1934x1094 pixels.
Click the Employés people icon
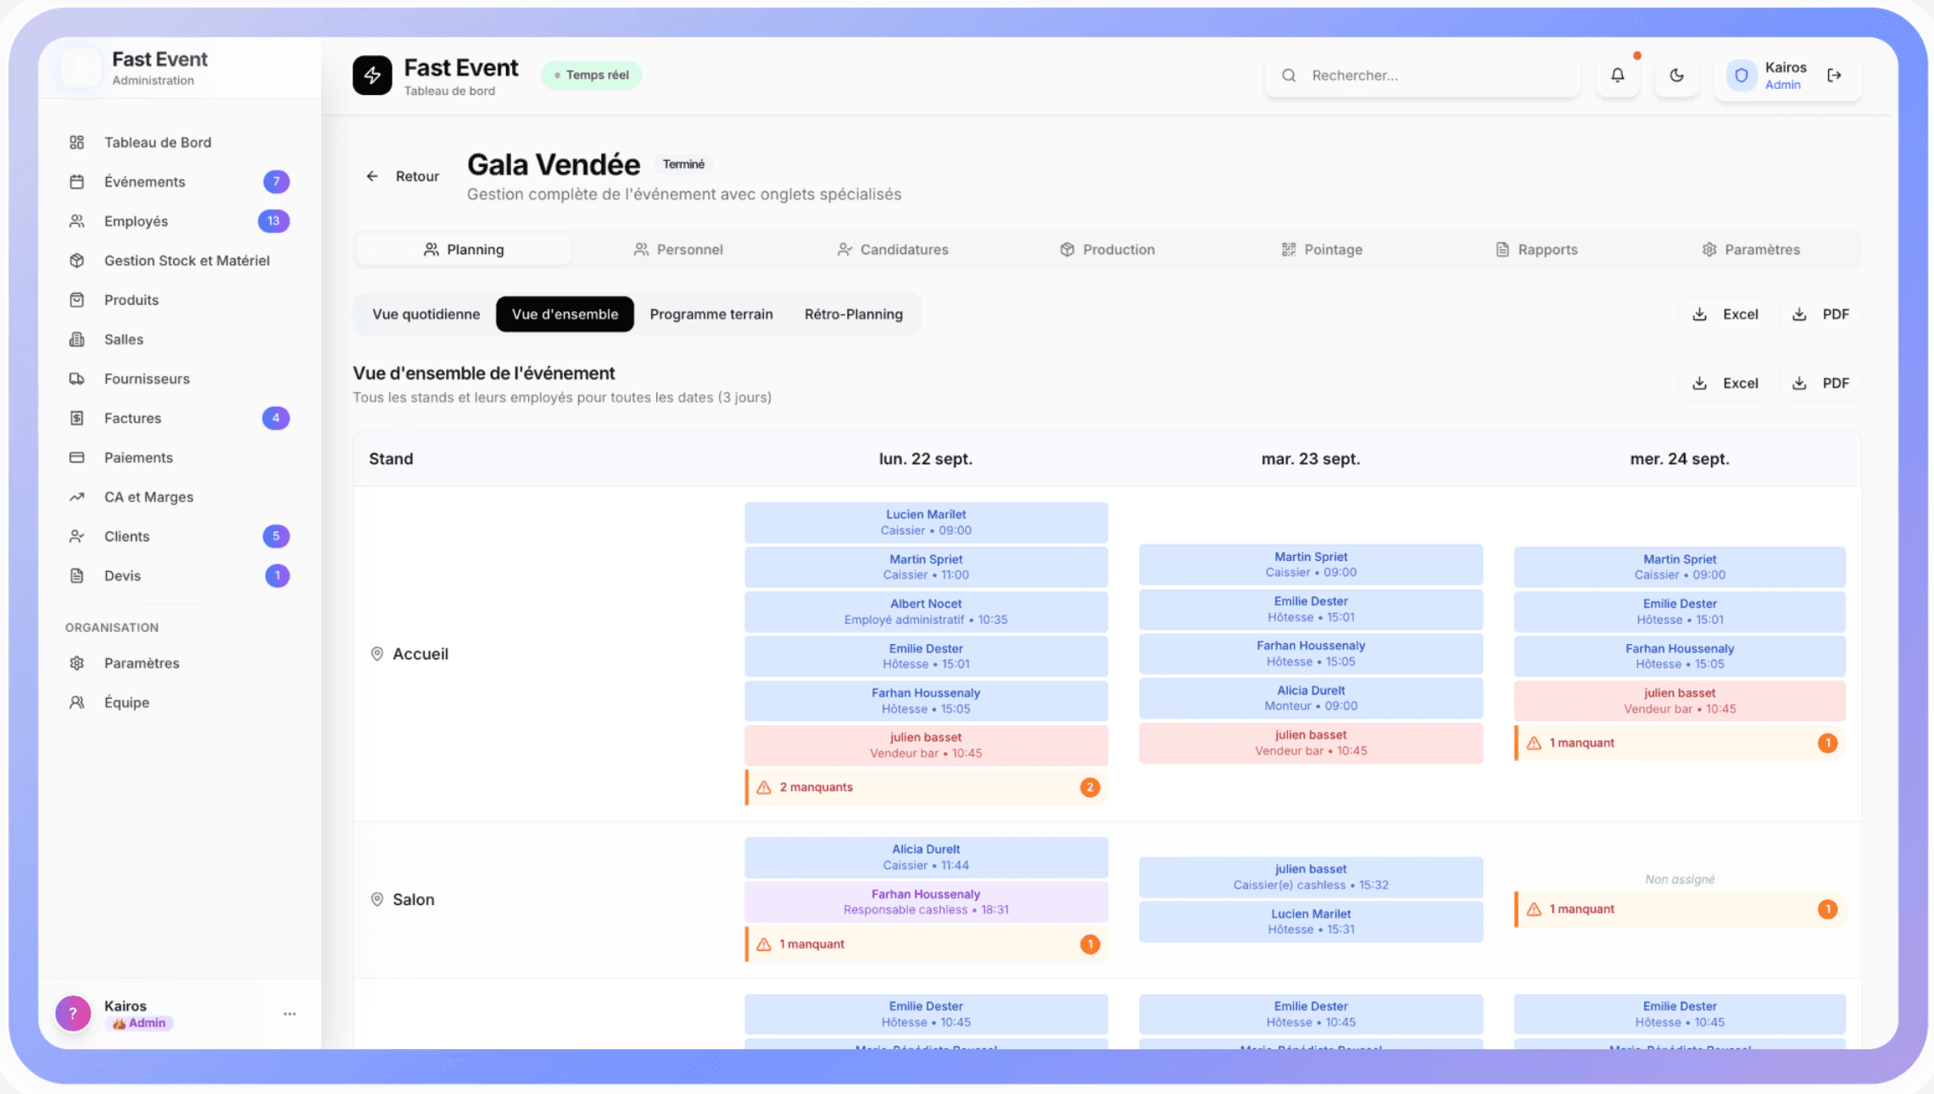(x=77, y=221)
